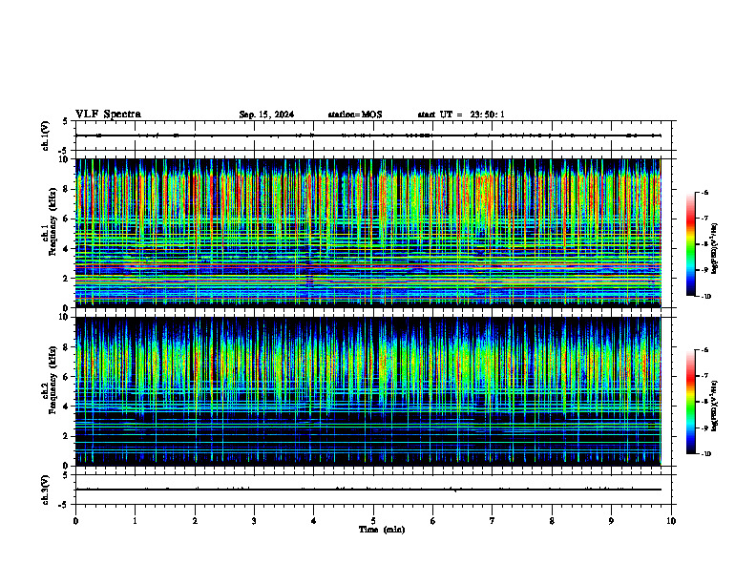Click the "7" tick on the time axis
This screenshot has width=756, height=584.
coord(493,521)
